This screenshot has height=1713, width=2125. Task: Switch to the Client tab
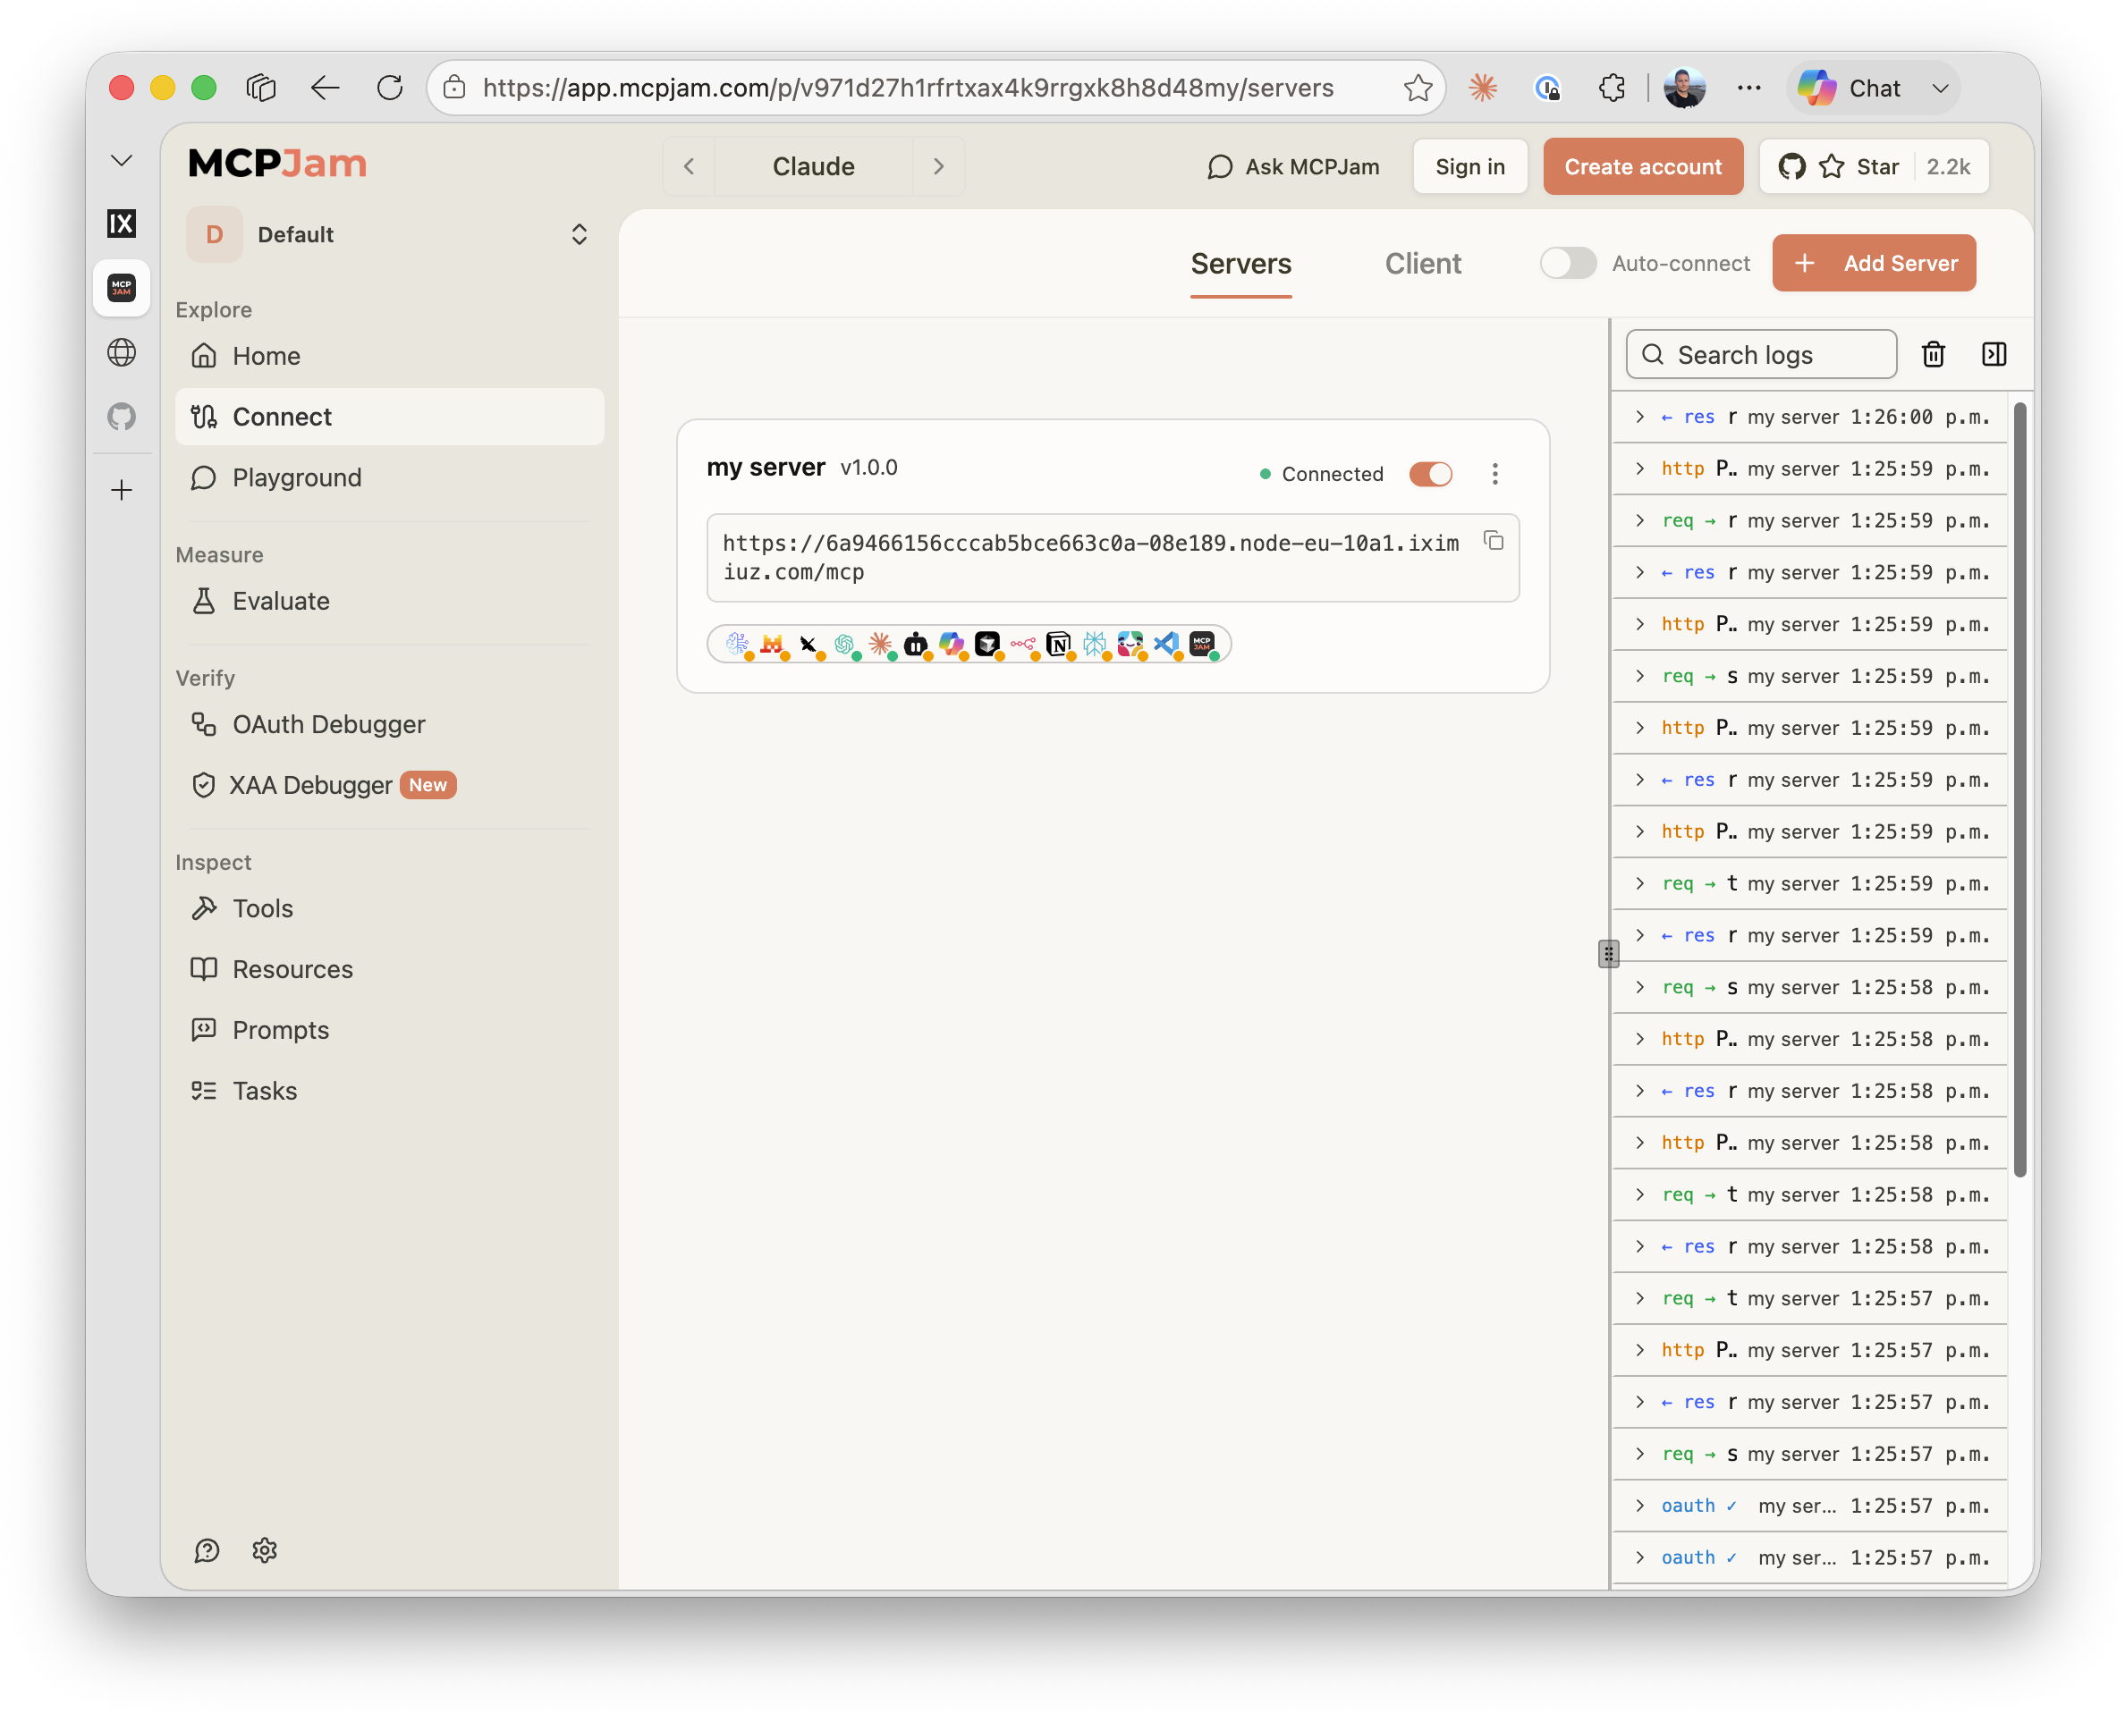click(1422, 264)
